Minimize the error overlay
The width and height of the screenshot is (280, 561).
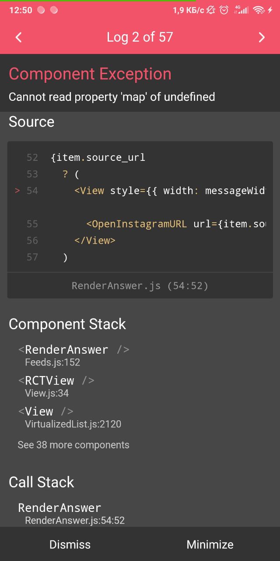coord(210,544)
